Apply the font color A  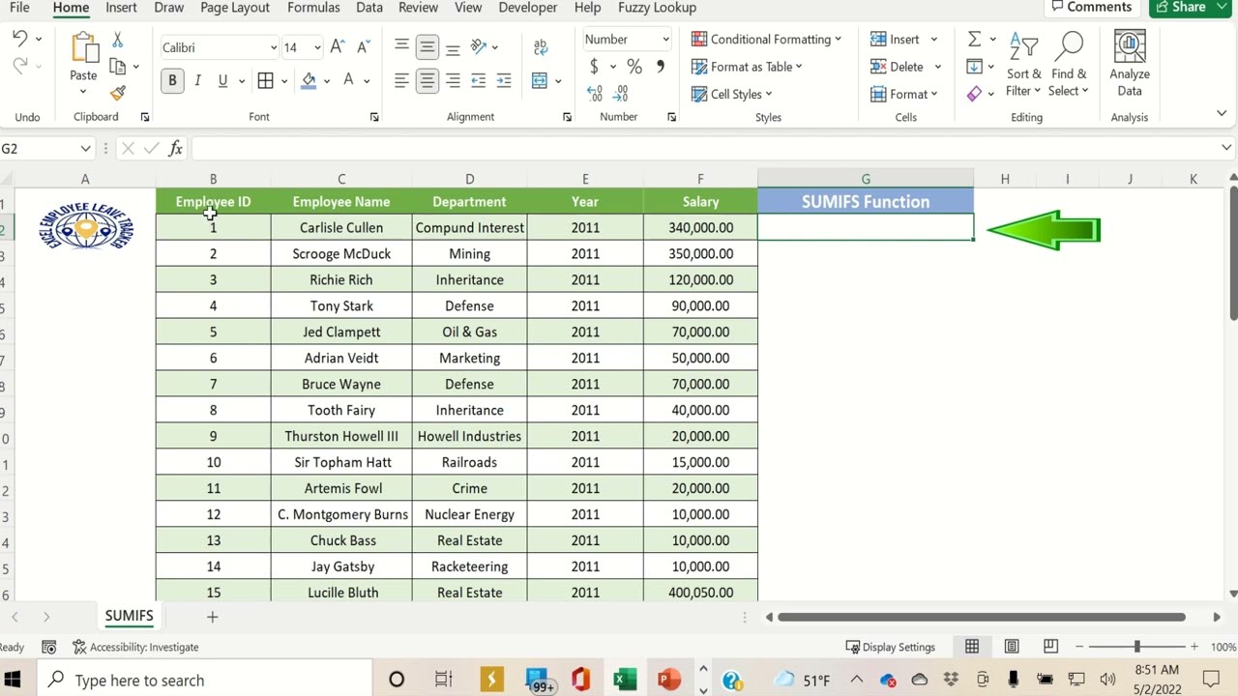click(x=348, y=81)
